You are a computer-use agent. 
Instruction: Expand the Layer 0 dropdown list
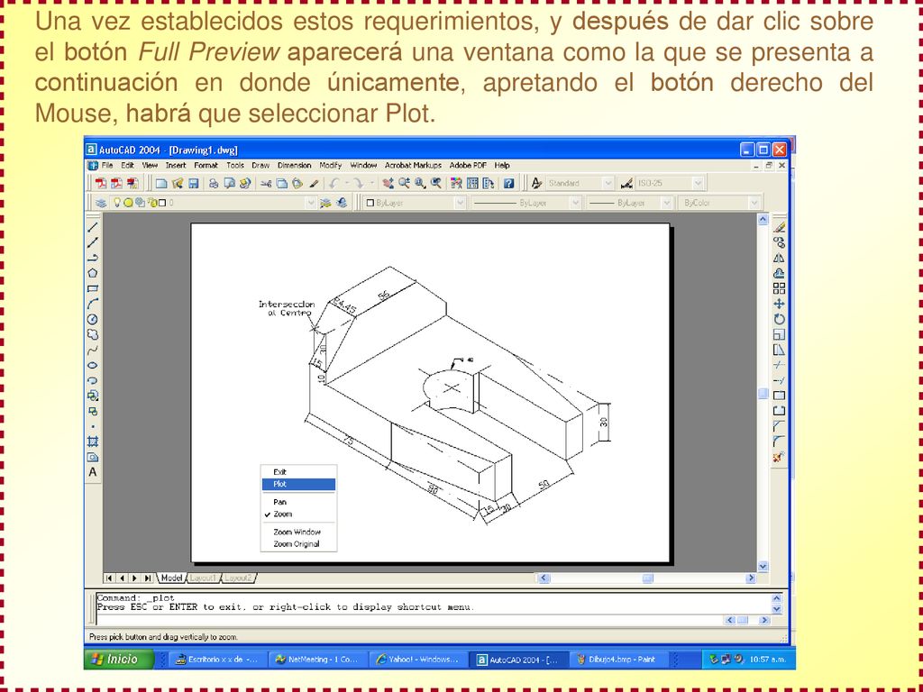tap(311, 203)
